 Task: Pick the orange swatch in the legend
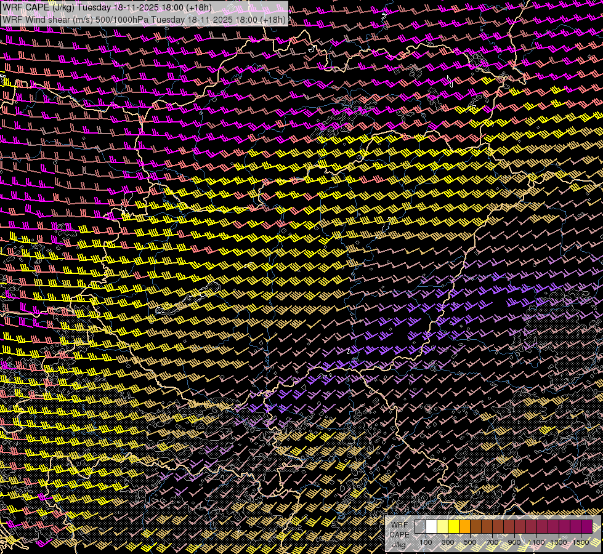pyautogui.click(x=464, y=526)
